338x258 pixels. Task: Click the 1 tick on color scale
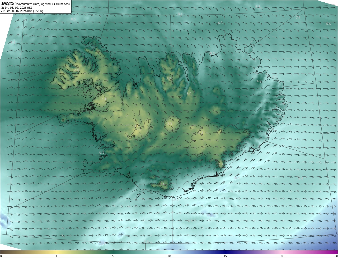(x=57, y=256)
